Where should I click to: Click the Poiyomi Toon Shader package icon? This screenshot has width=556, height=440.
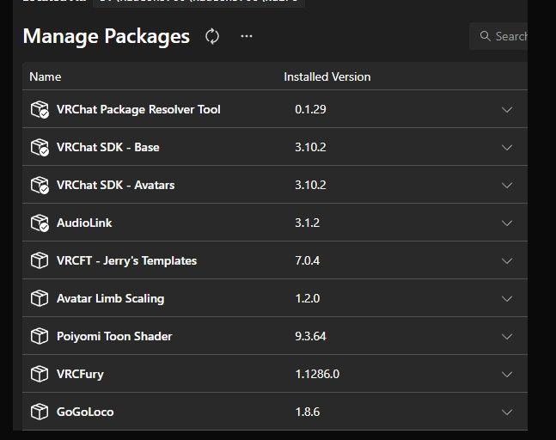[40, 336]
